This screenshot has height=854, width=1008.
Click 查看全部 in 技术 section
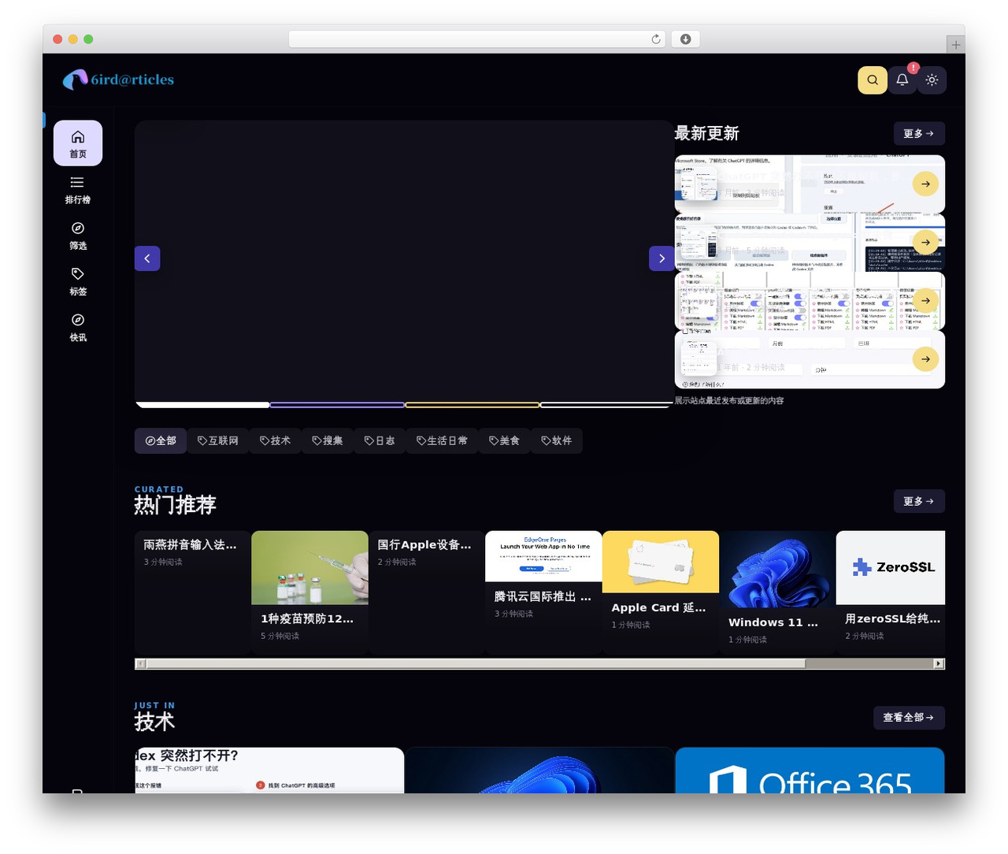909,718
